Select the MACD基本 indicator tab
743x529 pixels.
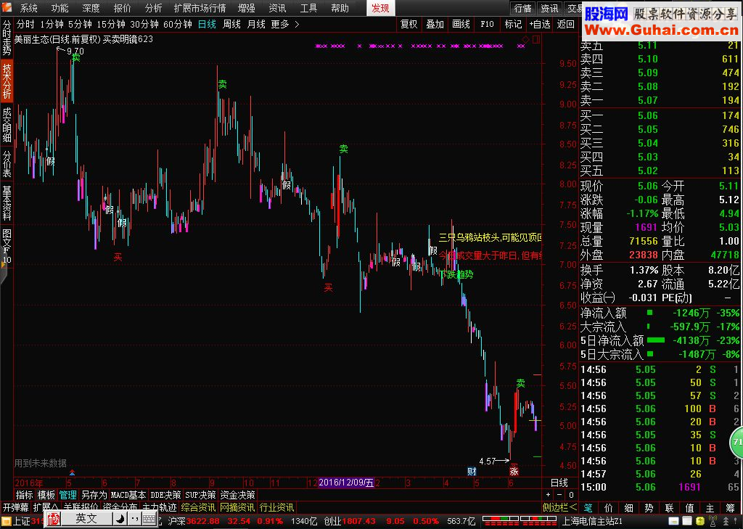click(x=128, y=495)
